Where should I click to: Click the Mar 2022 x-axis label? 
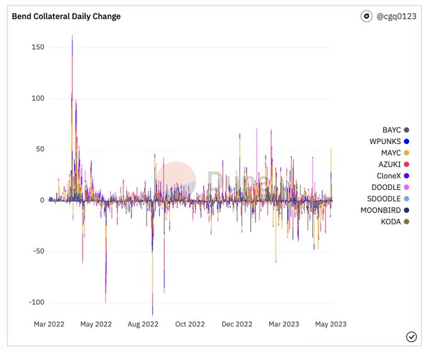[x=49, y=325]
